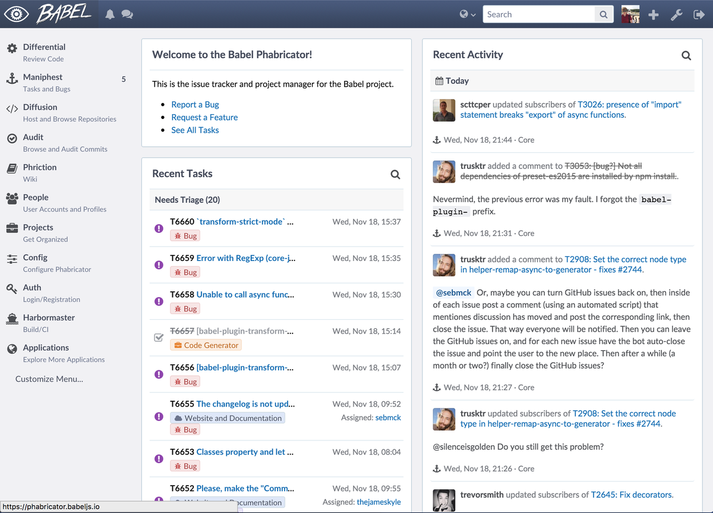Viewport: 713px width, 513px height.
Task: Open Audit checkmark icon in sidebar
Action: 12,138
